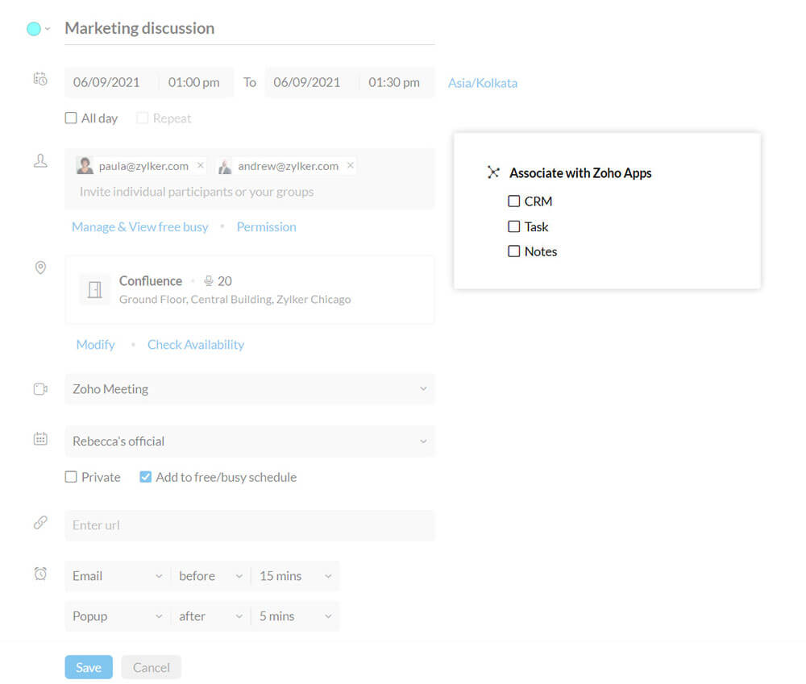
Task: Click the location pin icon
Action: 40,267
